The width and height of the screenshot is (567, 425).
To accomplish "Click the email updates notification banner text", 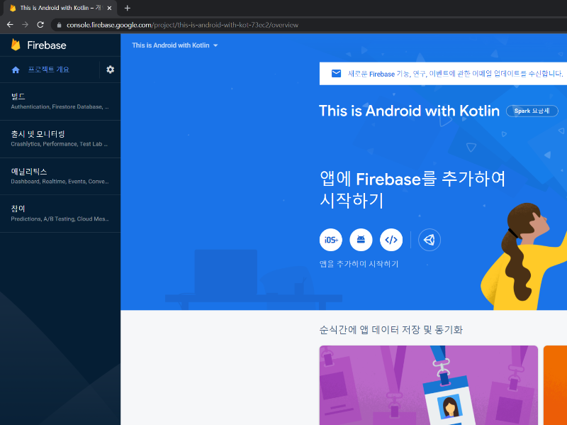I will (x=455, y=74).
